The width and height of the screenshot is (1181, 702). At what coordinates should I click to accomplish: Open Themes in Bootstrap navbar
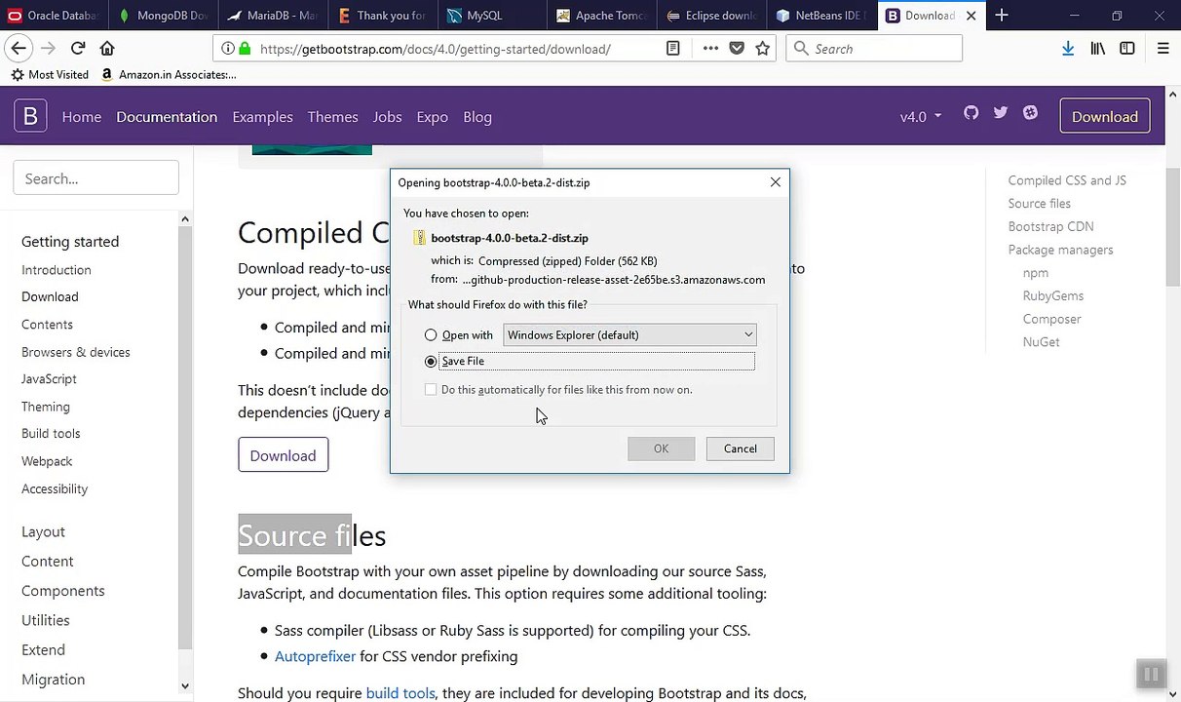coord(332,116)
